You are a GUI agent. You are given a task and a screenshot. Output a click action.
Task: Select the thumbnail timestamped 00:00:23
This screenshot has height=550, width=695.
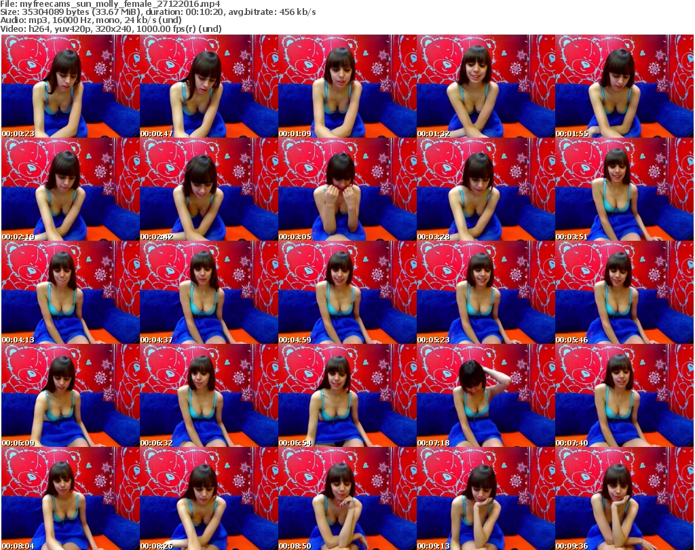[x=71, y=86]
